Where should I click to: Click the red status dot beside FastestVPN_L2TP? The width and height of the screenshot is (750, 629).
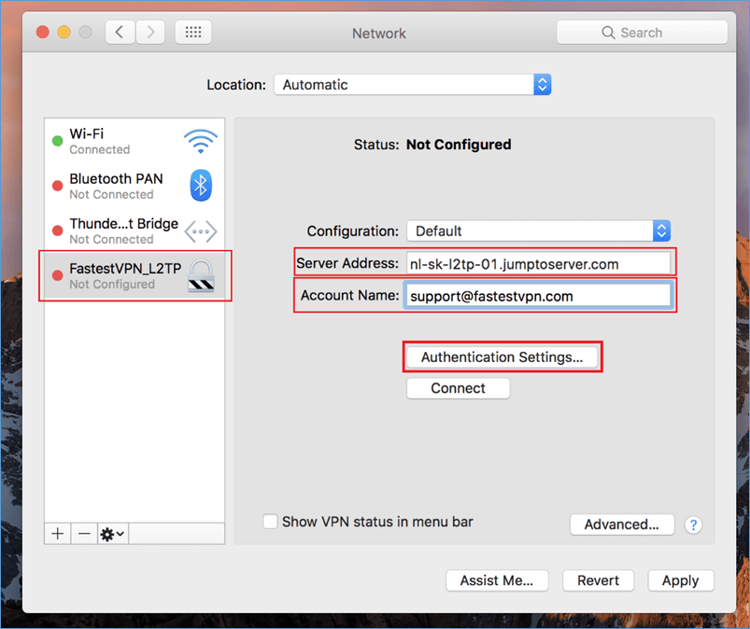coord(57,275)
